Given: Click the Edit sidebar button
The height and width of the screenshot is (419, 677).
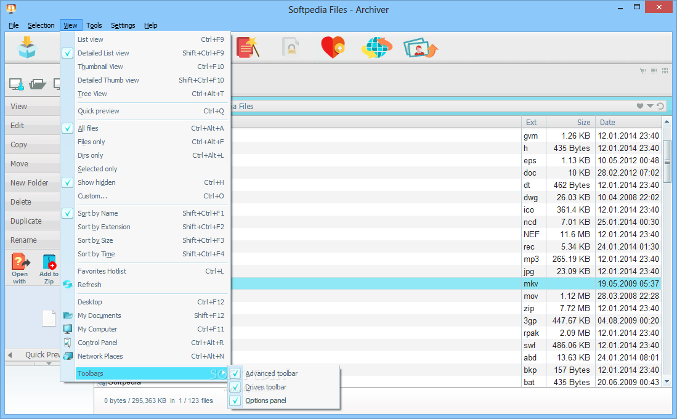Looking at the screenshot, I should 33,125.
